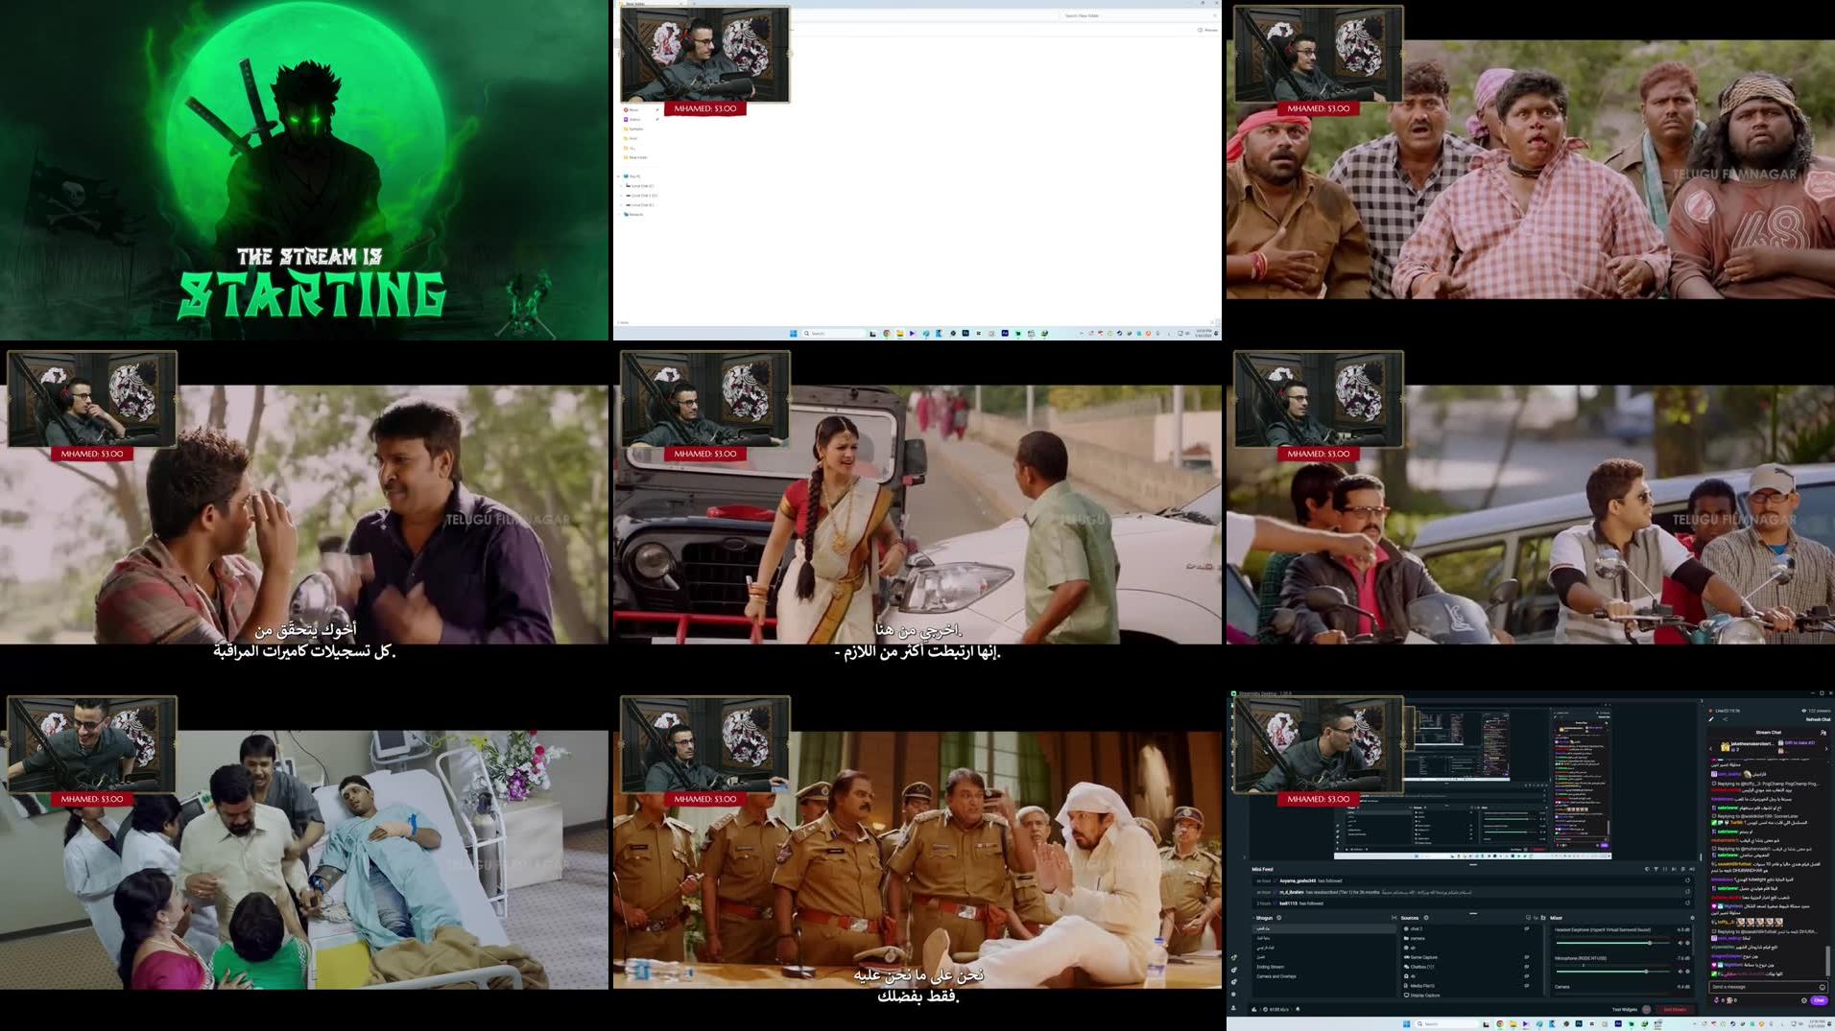Select Network in Explorer navigation pane
Image resolution: width=1835 pixels, height=1031 pixels.
(x=634, y=214)
